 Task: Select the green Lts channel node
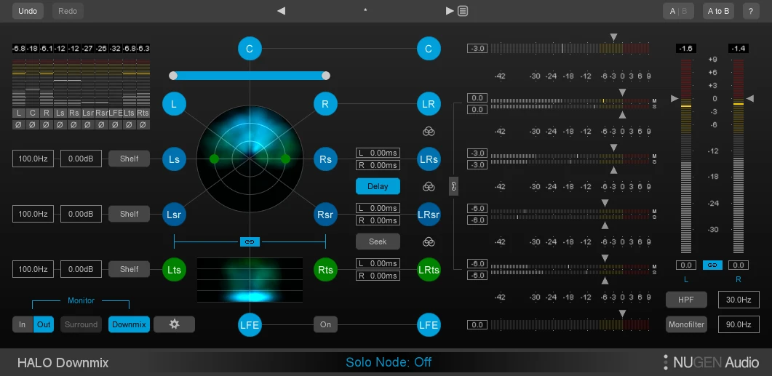click(174, 270)
